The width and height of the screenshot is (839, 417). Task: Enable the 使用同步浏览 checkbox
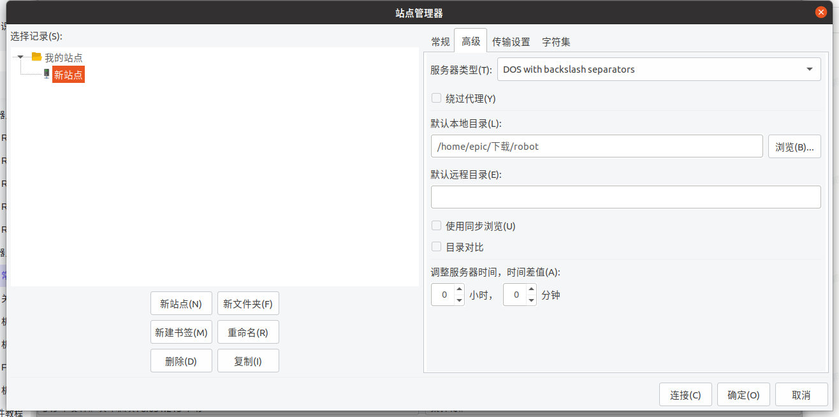(x=437, y=226)
